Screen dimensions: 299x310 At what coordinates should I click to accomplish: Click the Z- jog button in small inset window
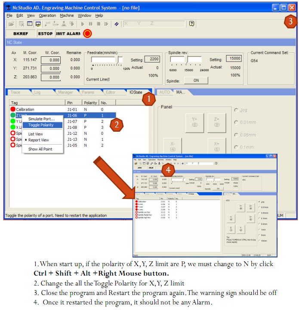pos(231,229)
